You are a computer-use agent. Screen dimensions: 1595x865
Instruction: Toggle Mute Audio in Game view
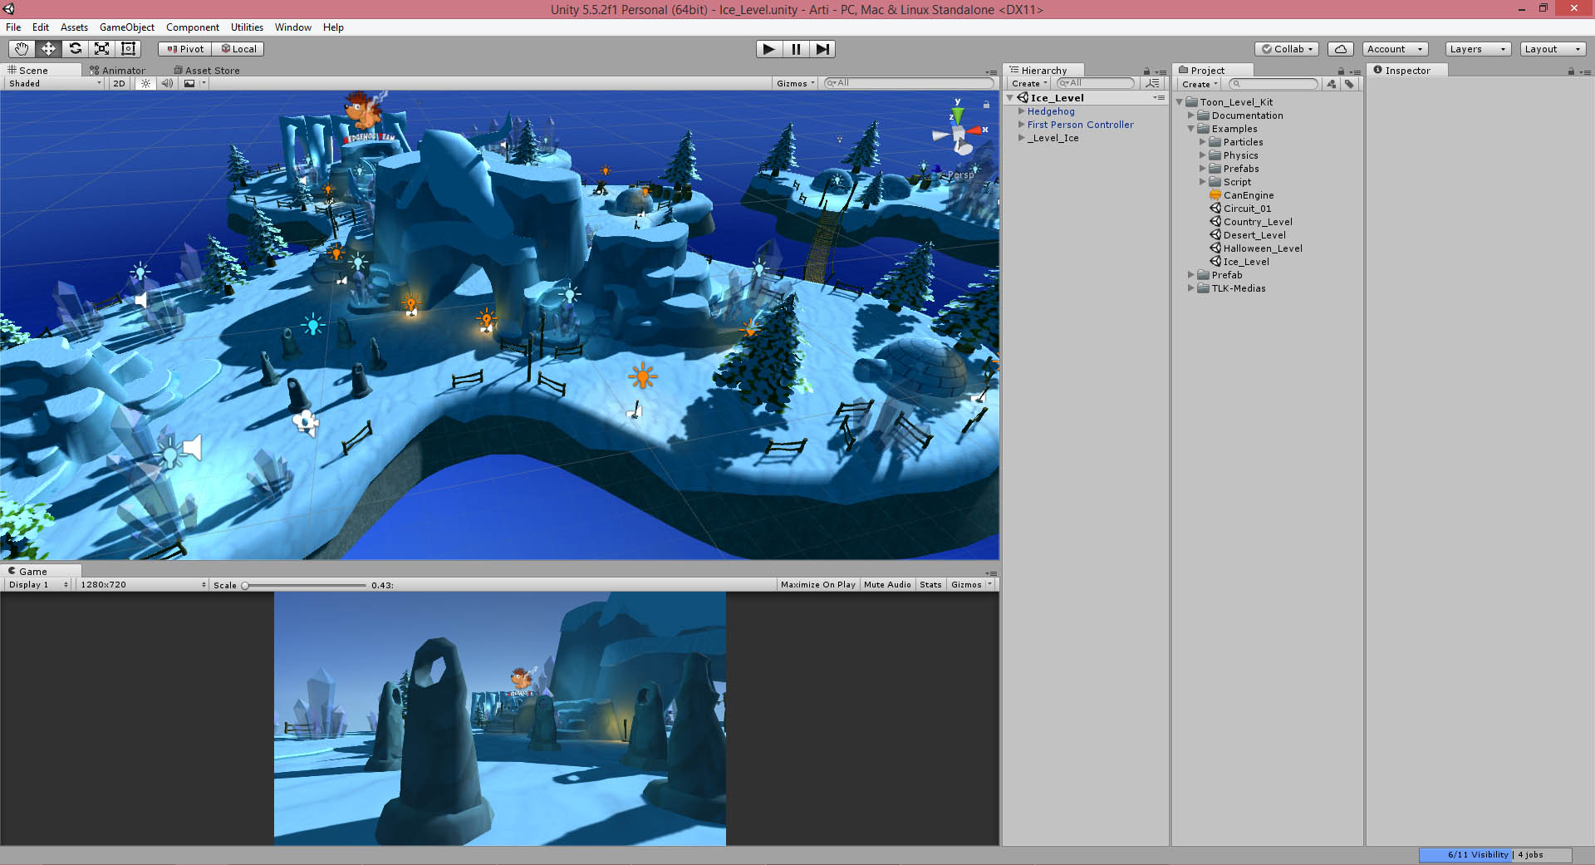pyautogui.click(x=887, y=585)
